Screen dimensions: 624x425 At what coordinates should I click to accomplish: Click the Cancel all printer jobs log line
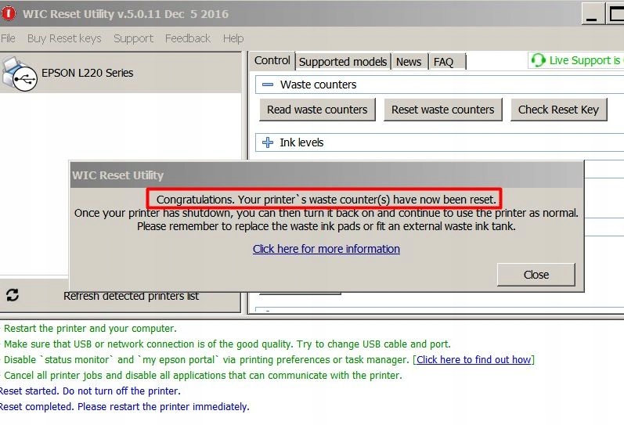pos(203,375)
